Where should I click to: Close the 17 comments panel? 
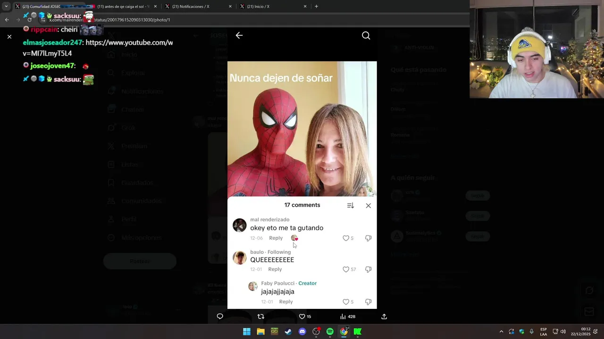[369, 206]
